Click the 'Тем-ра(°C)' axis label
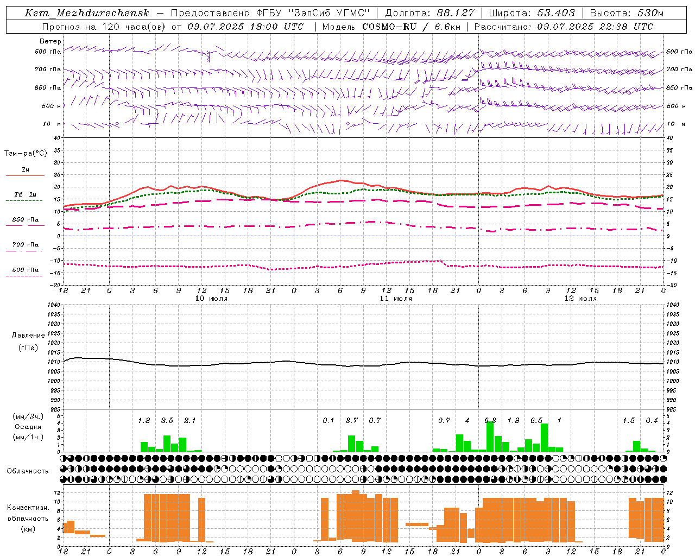 pos(26,153)
